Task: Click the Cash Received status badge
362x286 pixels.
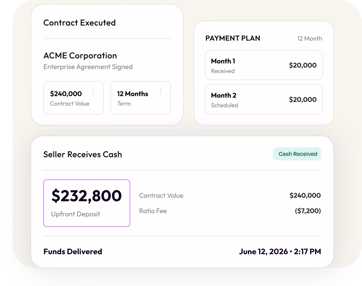Action: tap(297, 154)
